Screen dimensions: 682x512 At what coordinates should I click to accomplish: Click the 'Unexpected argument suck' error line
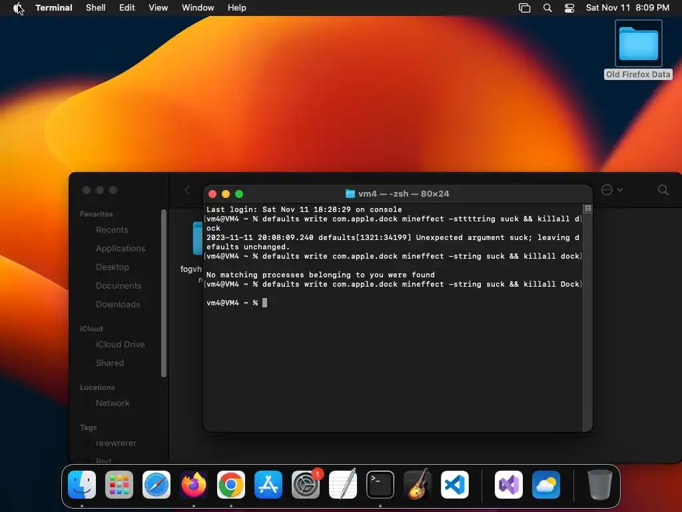393,242
